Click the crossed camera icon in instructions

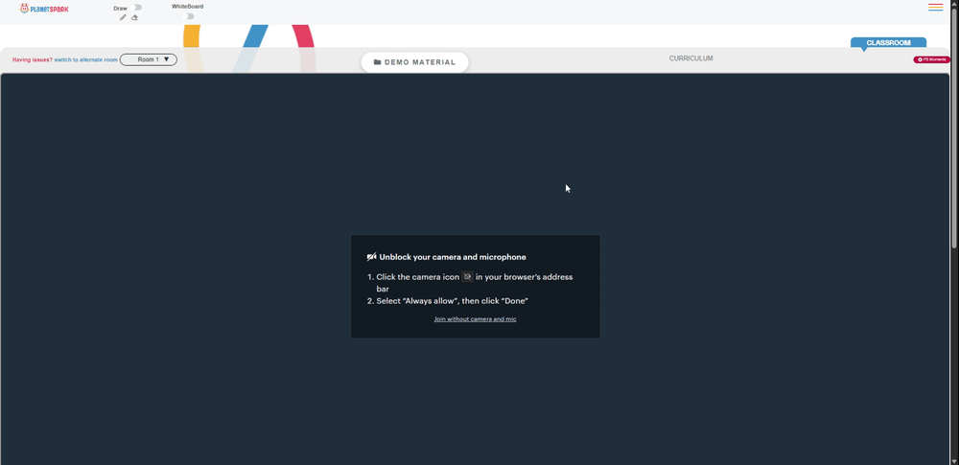(467, 276)
